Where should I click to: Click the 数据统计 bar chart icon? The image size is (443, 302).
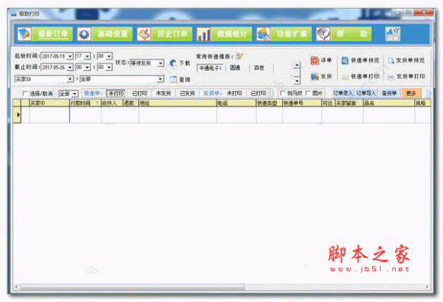(204, 34)
